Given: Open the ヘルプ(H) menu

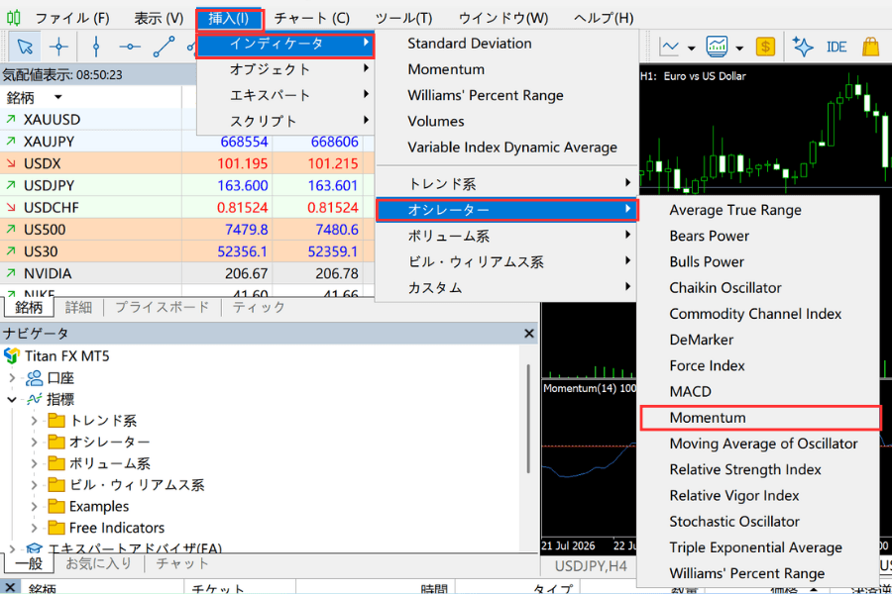Looking at the screenshot, I should (x=604, y=18).
